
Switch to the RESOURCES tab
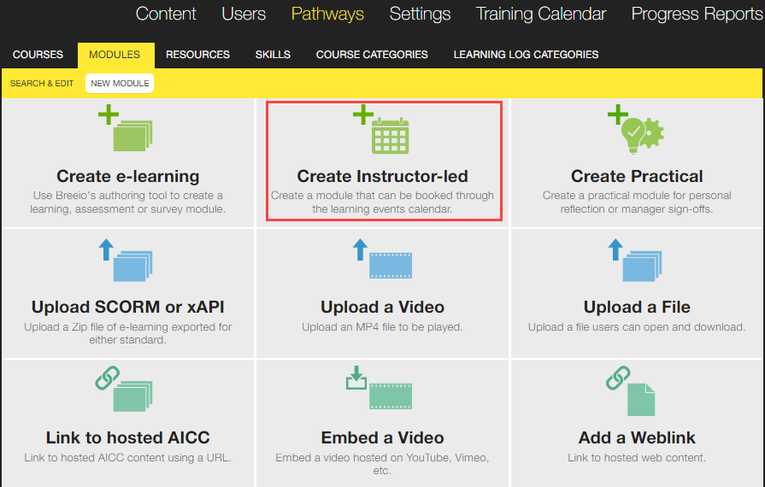pyautogui.click(x=197, y=55)
